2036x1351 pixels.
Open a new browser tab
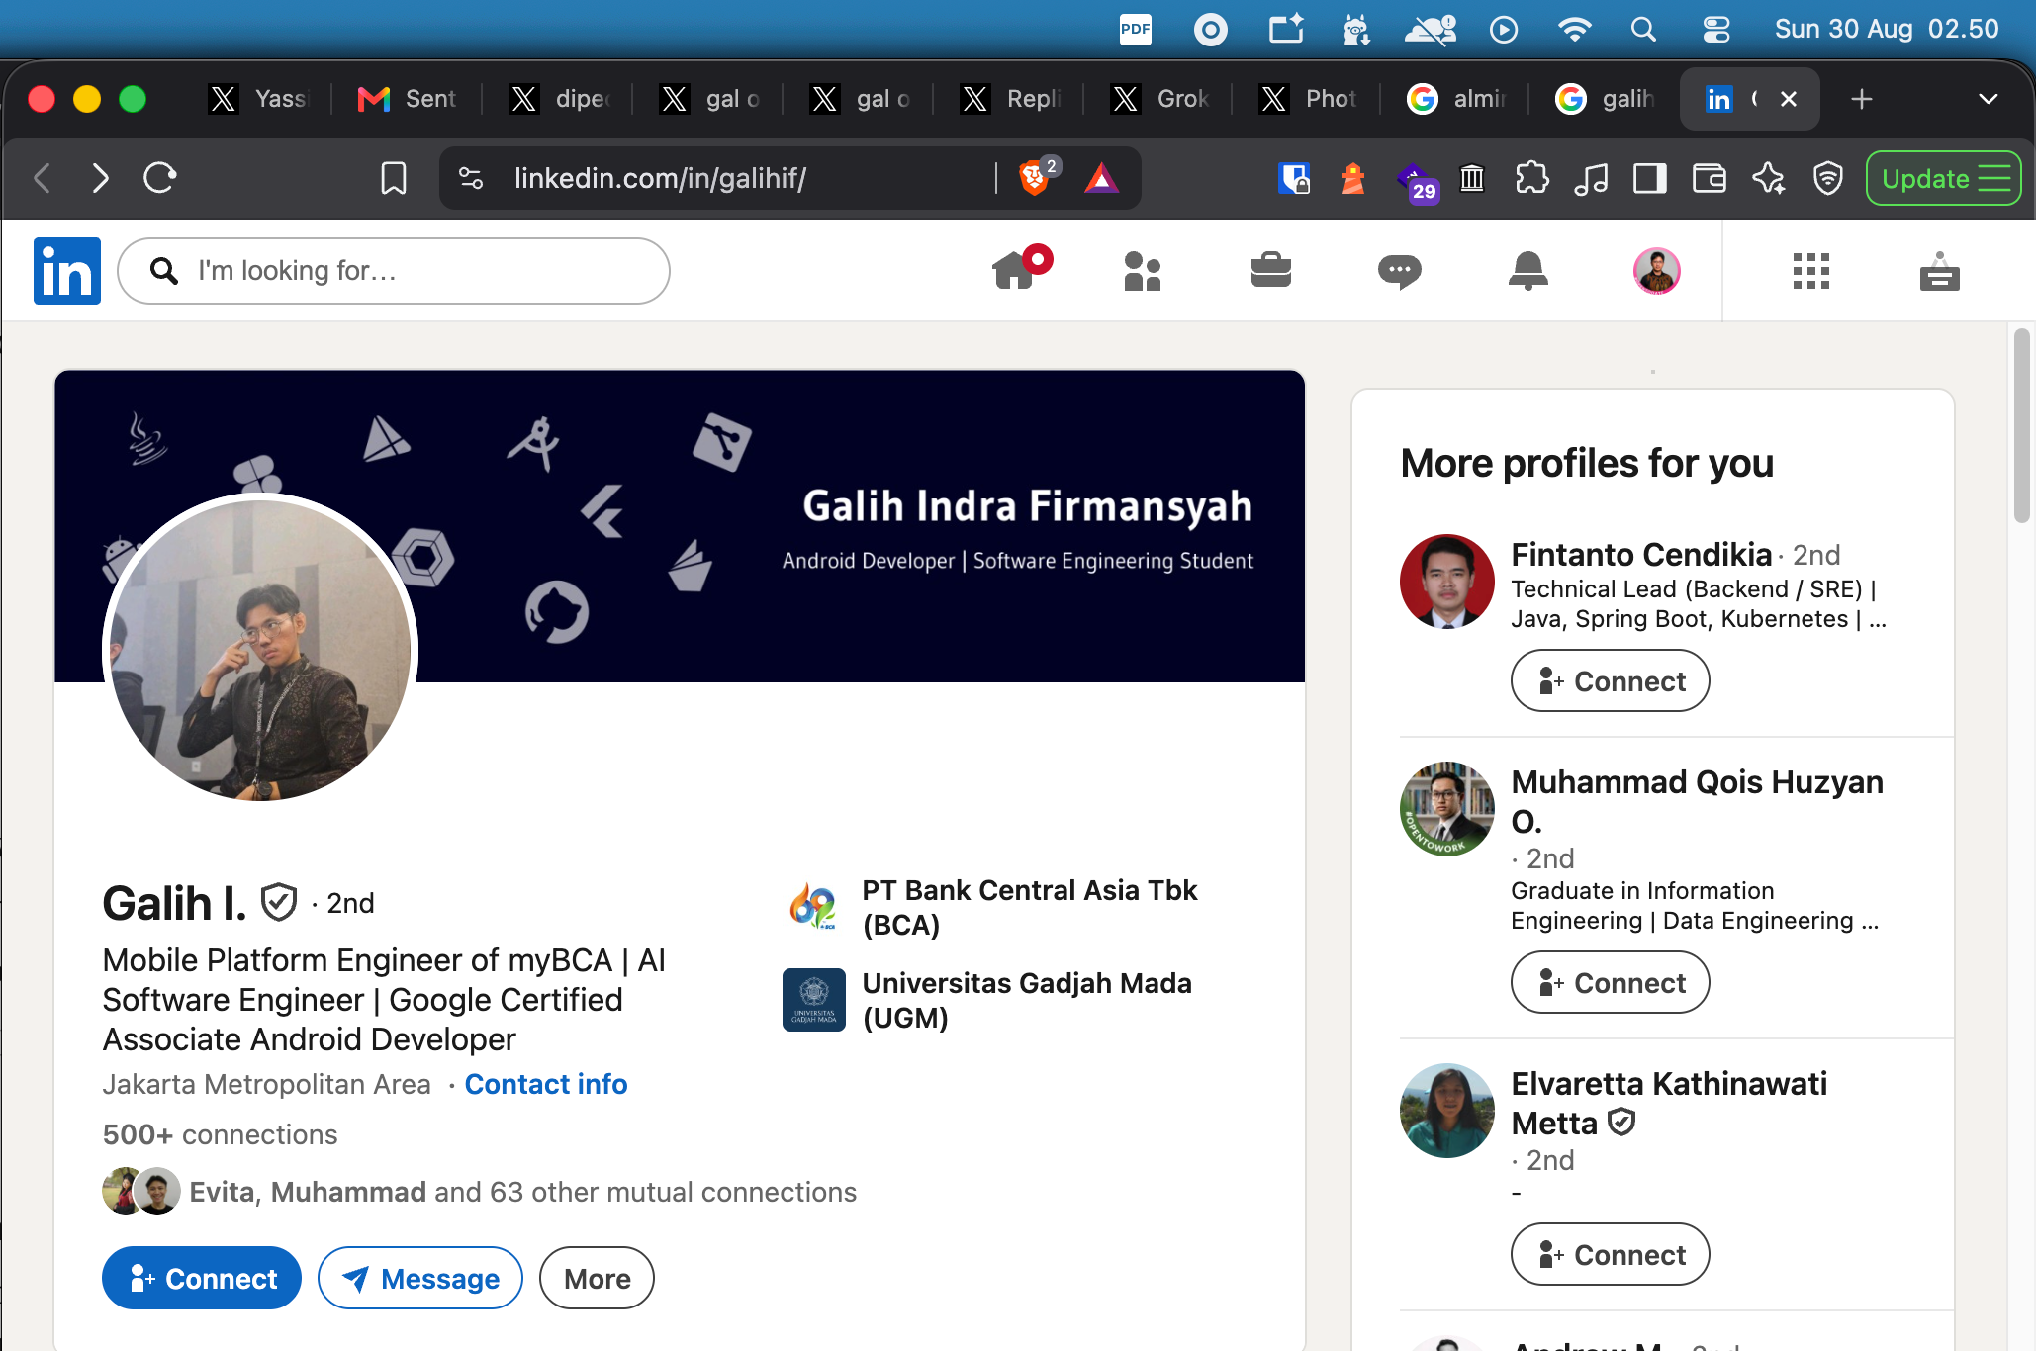pos(1862,99)
